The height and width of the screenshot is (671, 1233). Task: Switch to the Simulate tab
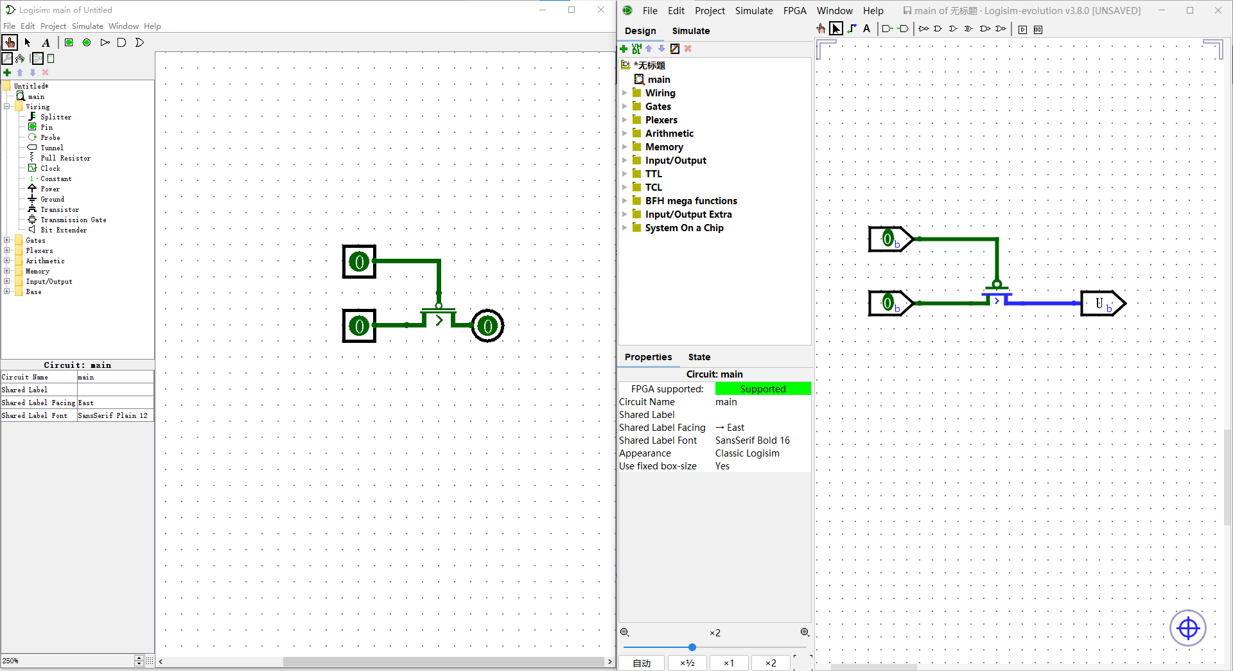tap(691, 31)
